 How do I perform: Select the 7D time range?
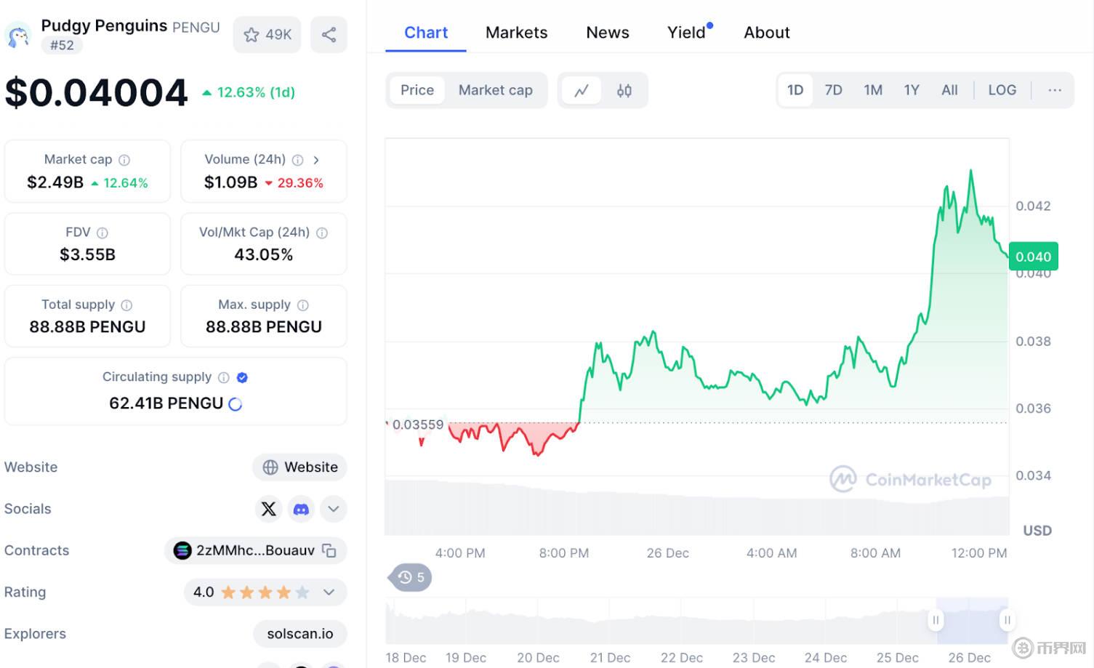833,90
